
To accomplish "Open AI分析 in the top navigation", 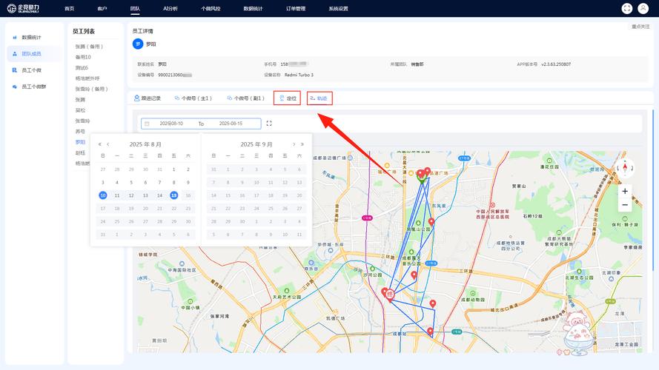I will tap(170, 8).
